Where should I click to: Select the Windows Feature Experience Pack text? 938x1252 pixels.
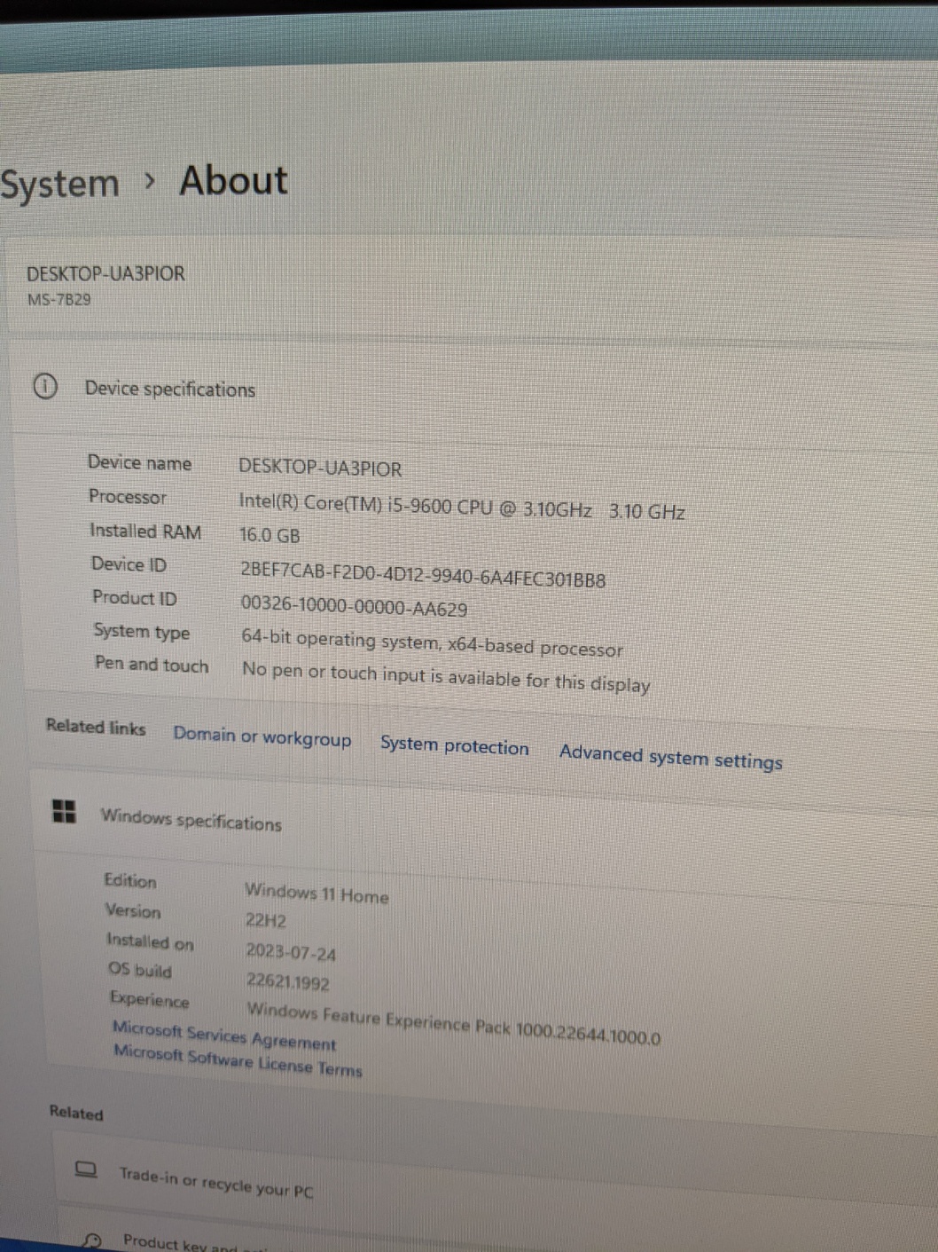(x=453, y=1023)
